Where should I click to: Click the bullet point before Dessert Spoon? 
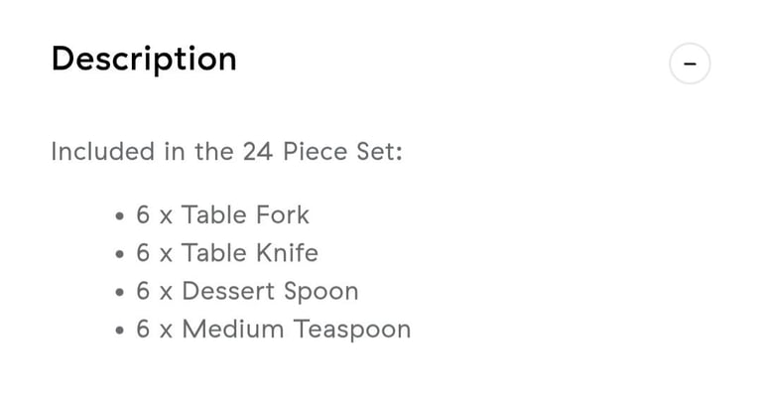click(120, 292)
